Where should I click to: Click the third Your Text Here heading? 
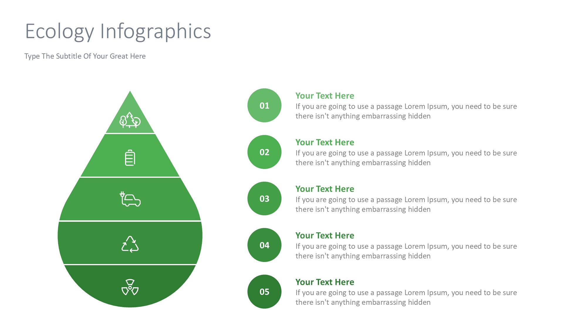pos(325,189)
